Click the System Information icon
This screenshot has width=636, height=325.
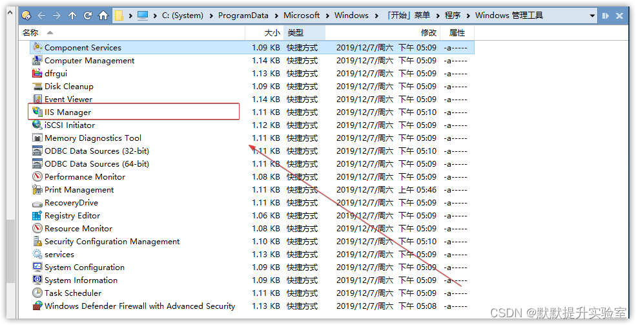(37, 280)
